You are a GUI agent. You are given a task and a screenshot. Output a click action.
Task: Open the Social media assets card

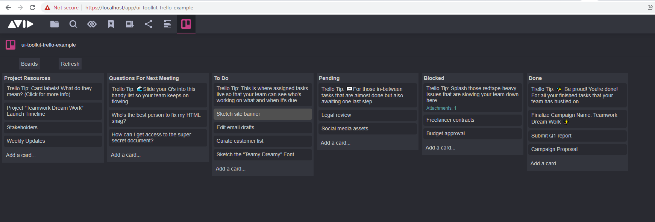(x=368, y=128)
